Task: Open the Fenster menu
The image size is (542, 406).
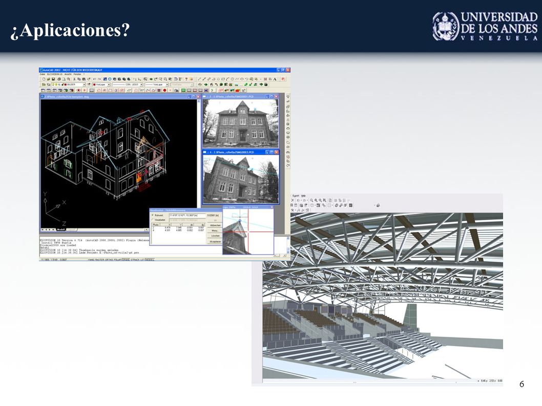Action: pyautogui.click(x=77, y=74)
